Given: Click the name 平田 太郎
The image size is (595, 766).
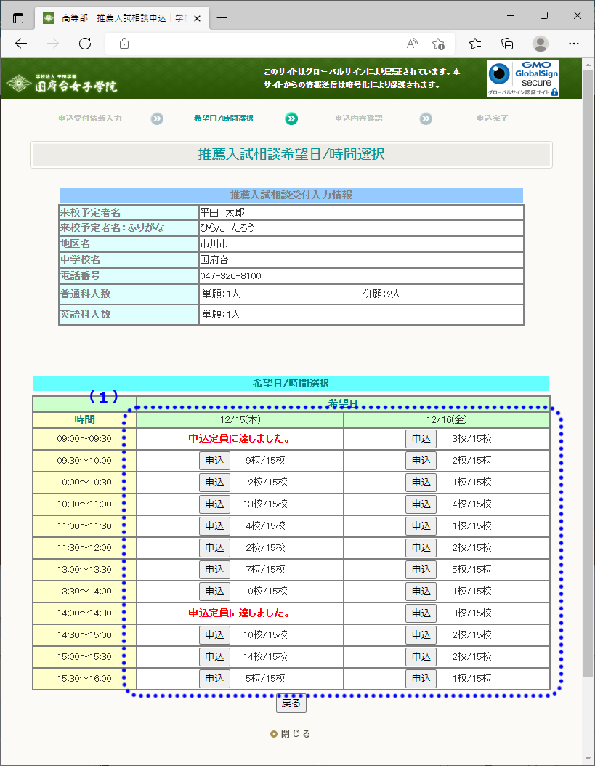Looking at the screenshot, I should [x=222, y=212].
